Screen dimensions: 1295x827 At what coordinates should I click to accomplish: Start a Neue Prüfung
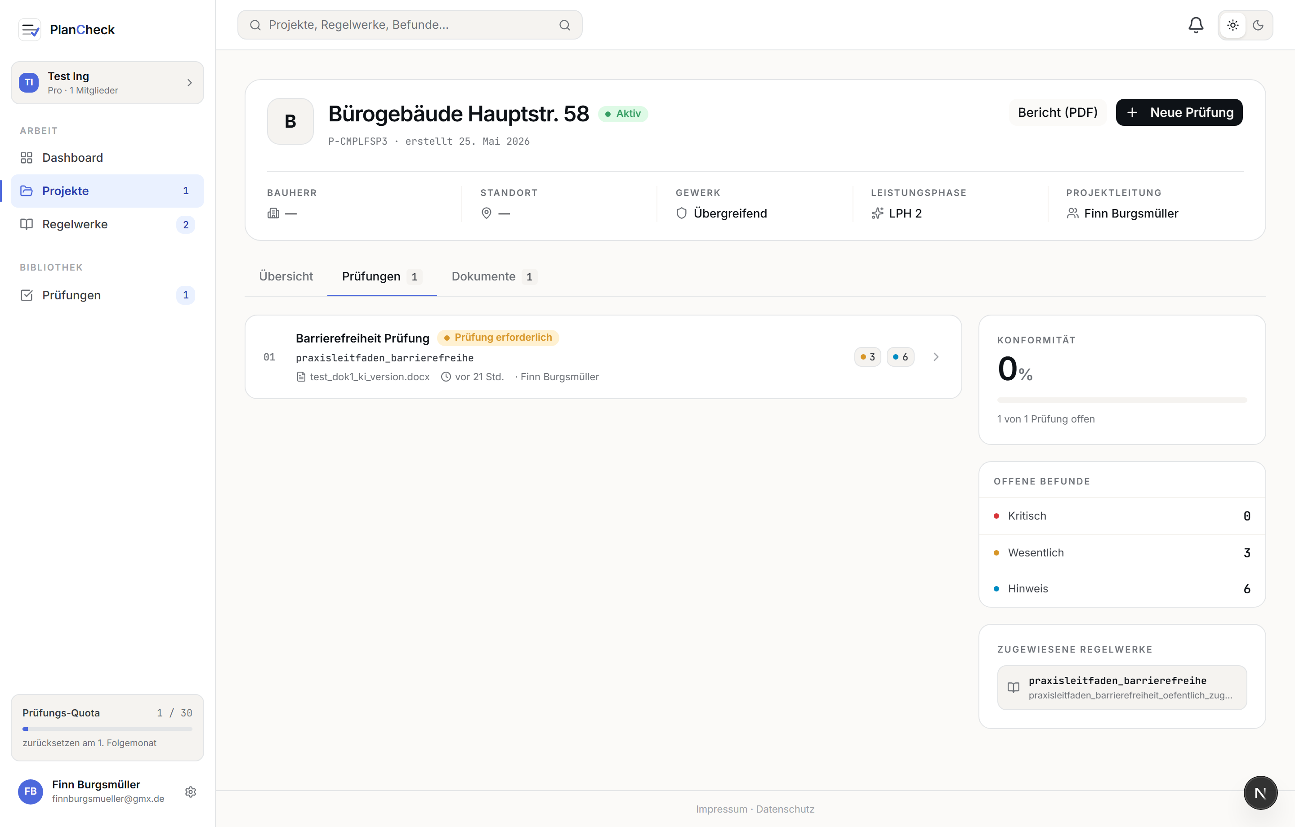(x=1179, y=112)
